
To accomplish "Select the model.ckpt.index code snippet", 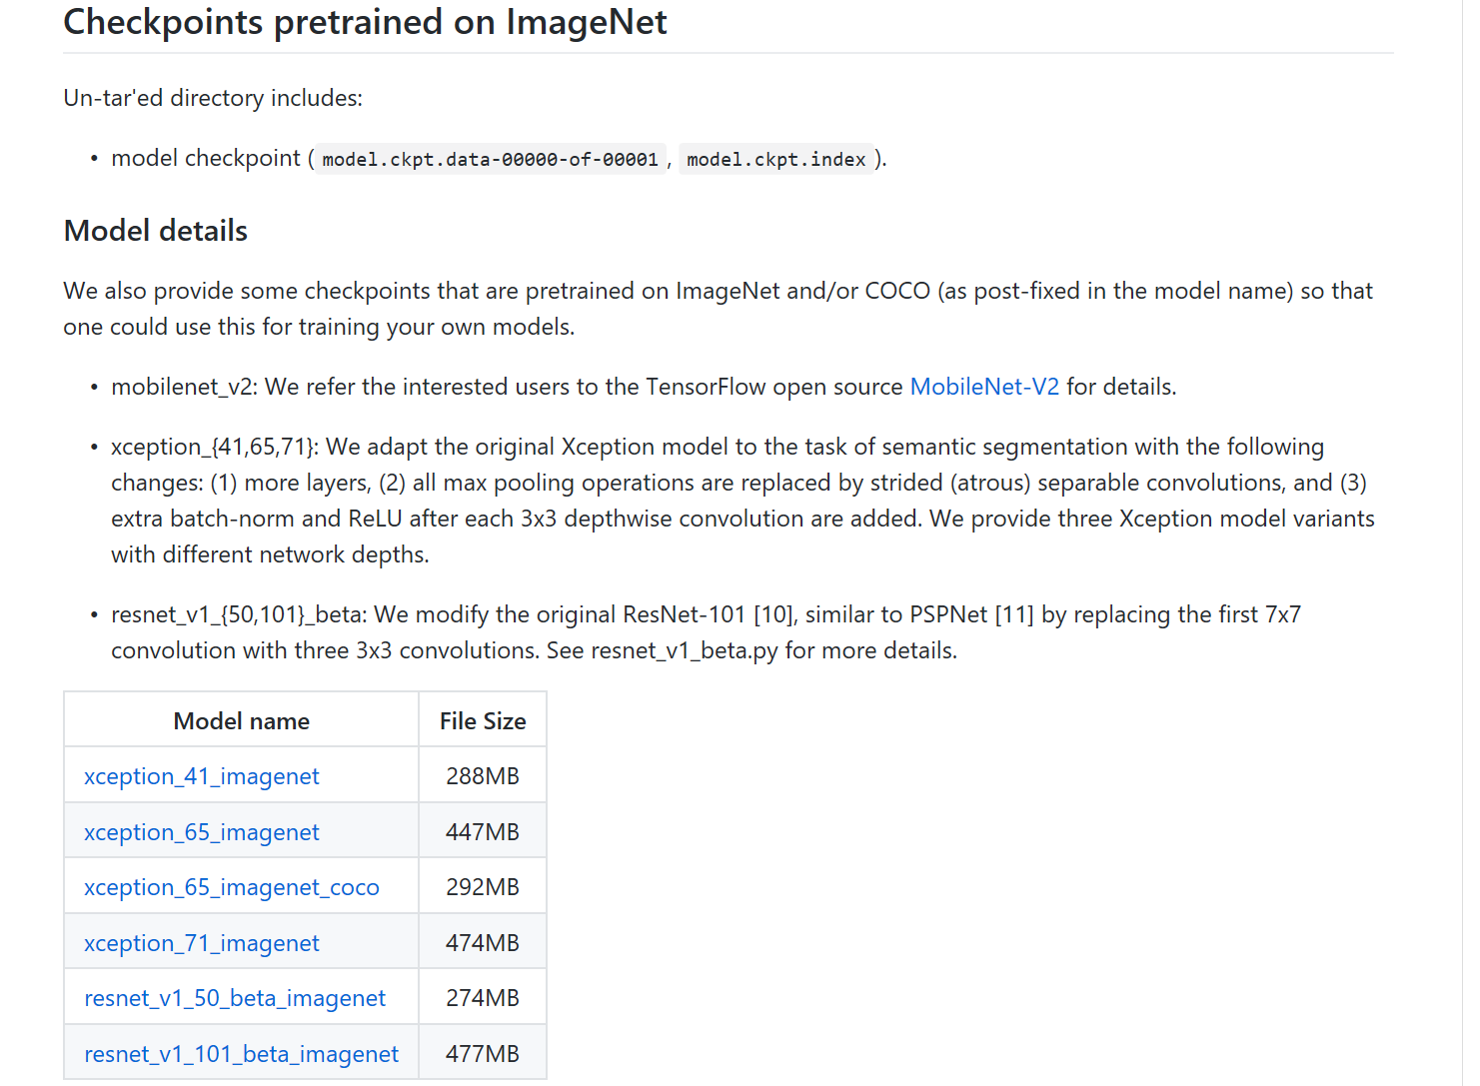I will click(x=775, y=160).
